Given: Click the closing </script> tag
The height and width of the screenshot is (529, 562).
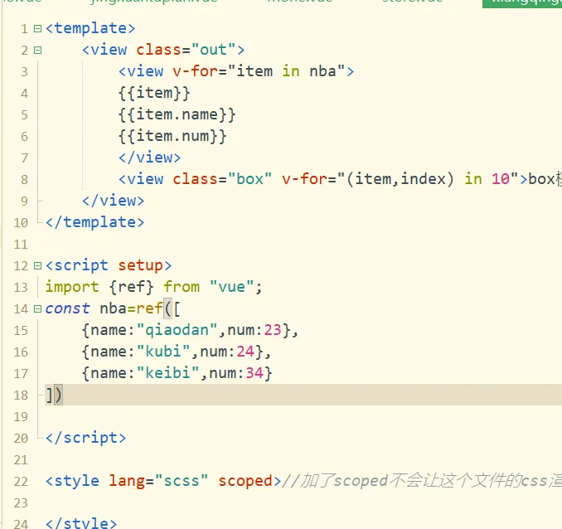Looking at the screenshot, I should pos(85,438).
